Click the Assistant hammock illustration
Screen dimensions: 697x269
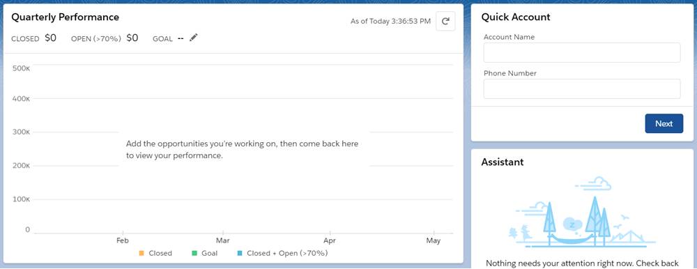point(581,212)
